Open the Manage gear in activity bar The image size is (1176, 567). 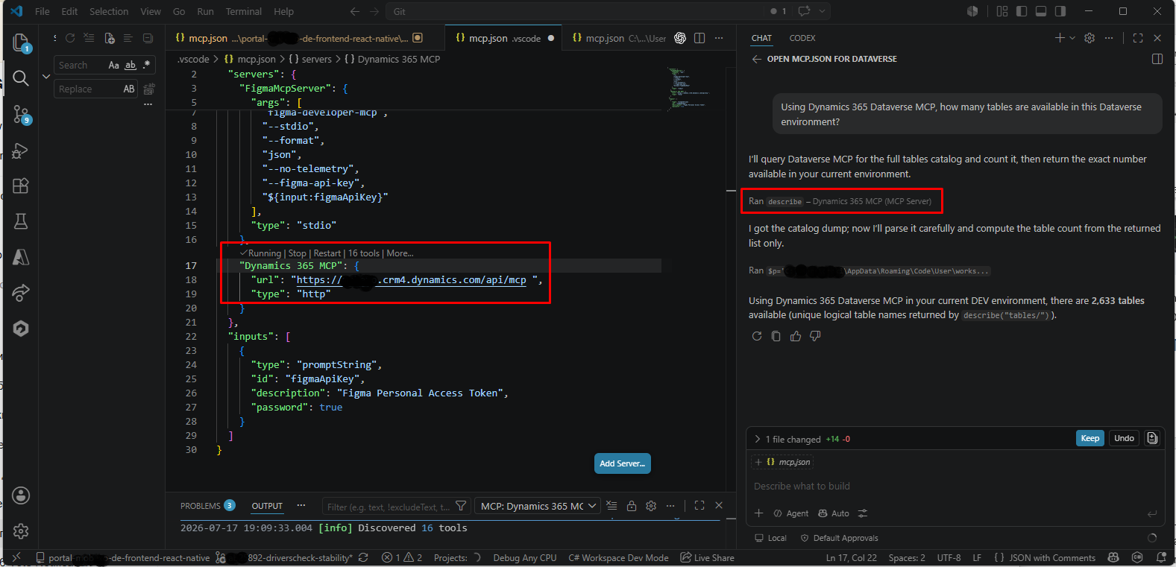tap(21, 531)
